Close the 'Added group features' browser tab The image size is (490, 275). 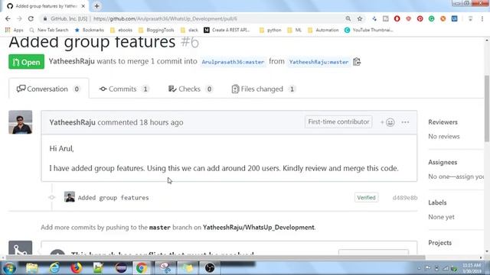pyautogui.click(x=83, y=6)
